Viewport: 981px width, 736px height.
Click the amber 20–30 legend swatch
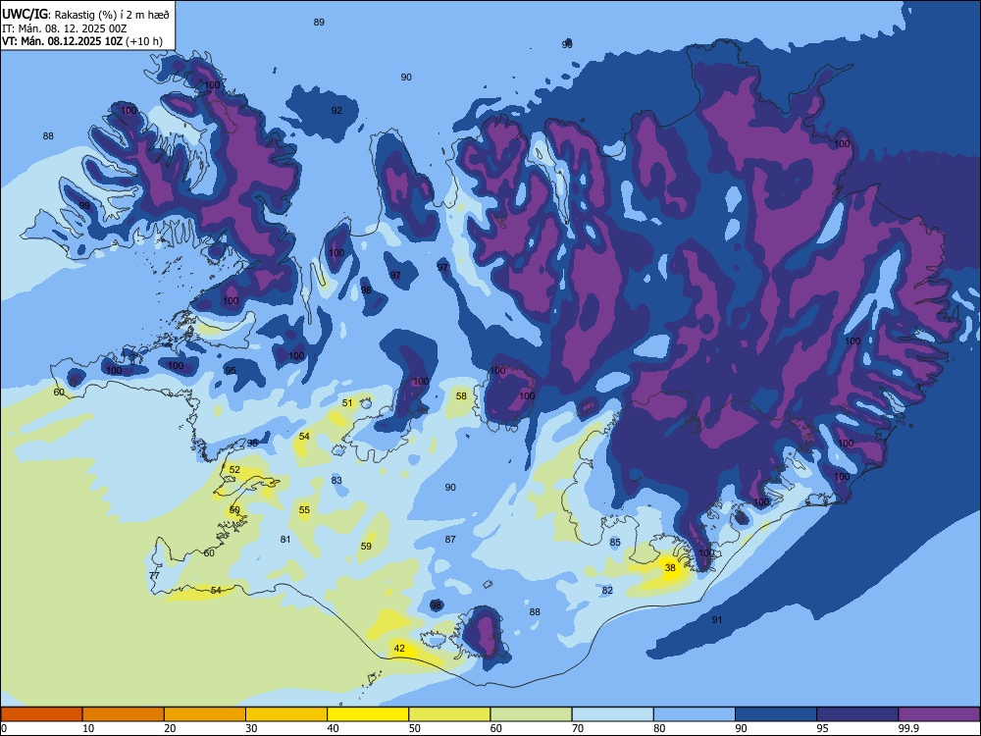click(205, 714)
